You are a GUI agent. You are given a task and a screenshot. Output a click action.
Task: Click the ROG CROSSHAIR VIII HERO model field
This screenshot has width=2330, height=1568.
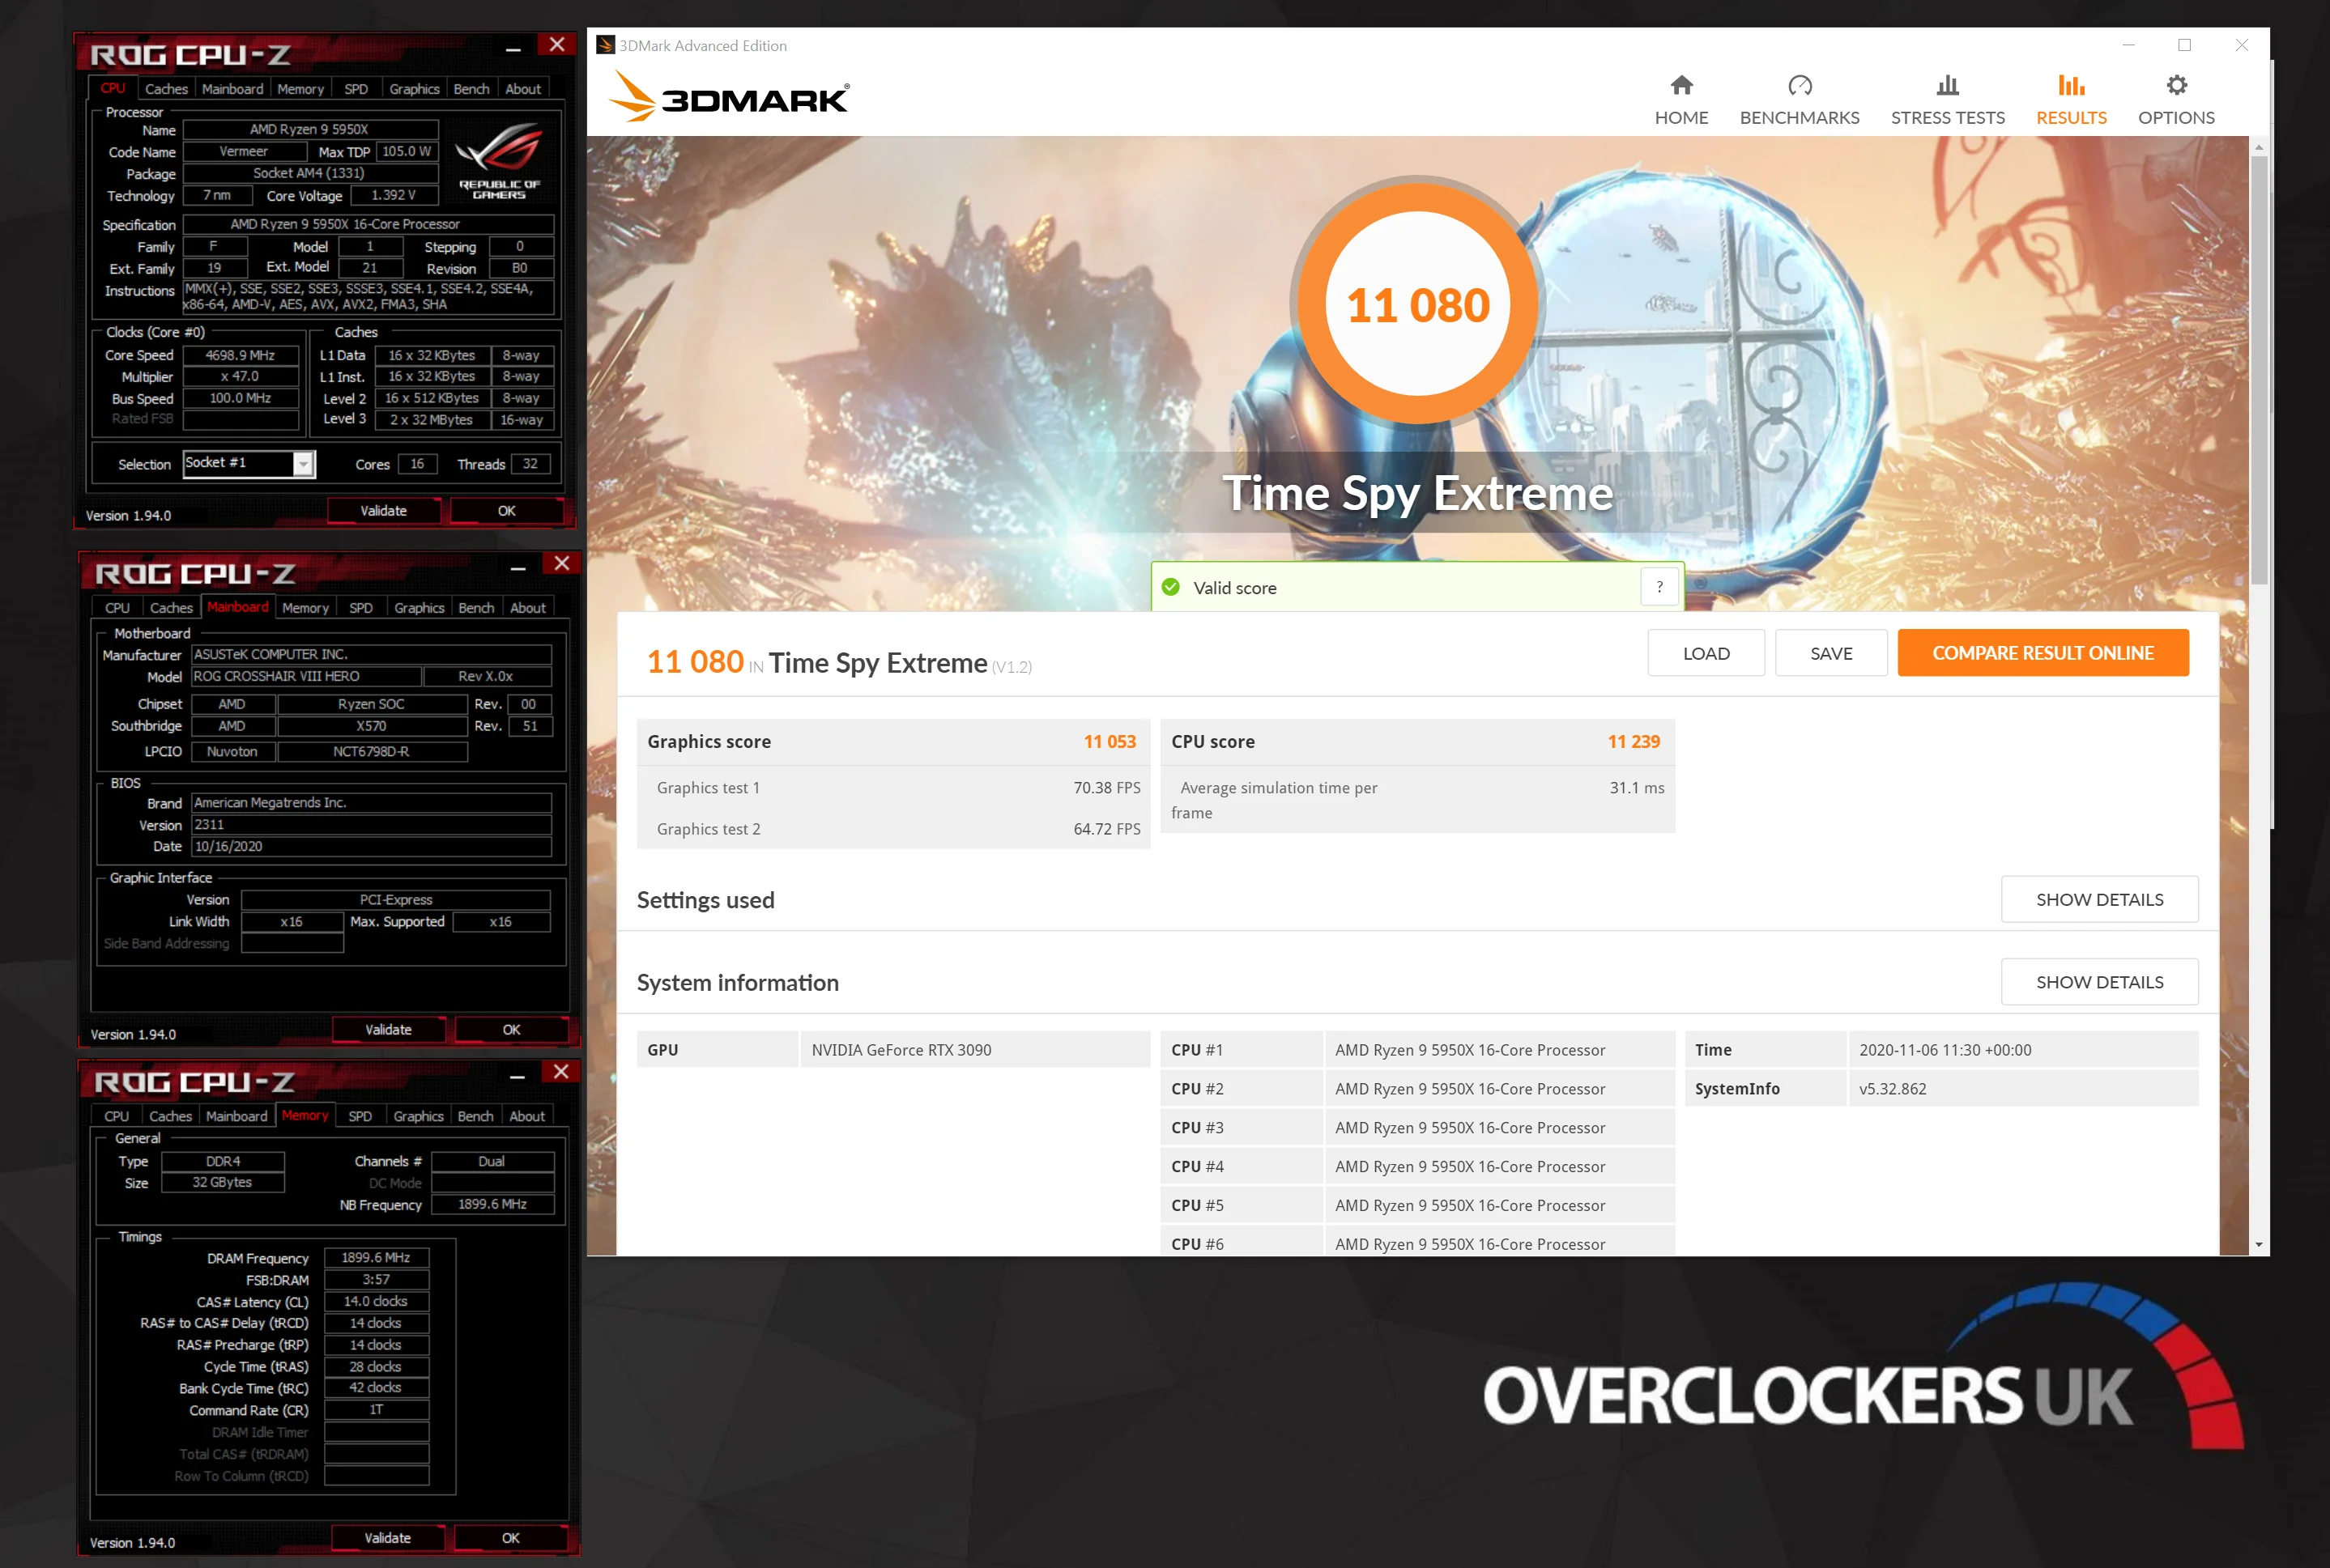click(306, 676)
